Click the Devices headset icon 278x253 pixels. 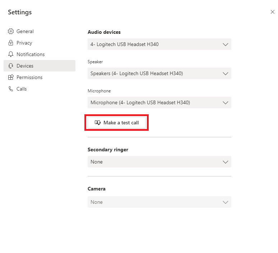click(x=11, y=66)
